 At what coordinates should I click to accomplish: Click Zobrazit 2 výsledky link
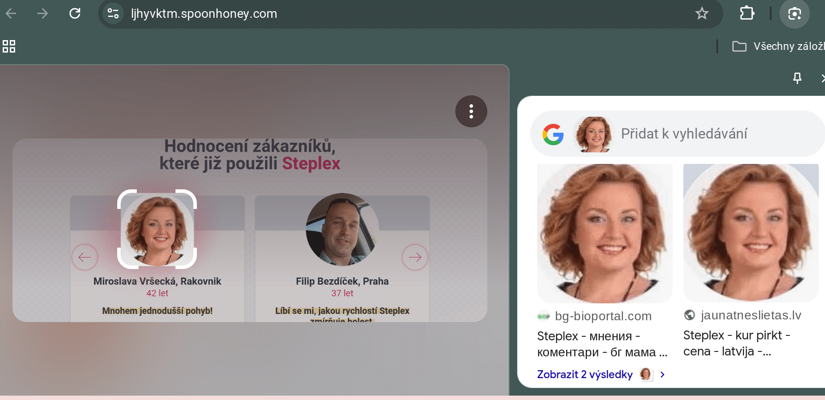(x=585, y=375)
